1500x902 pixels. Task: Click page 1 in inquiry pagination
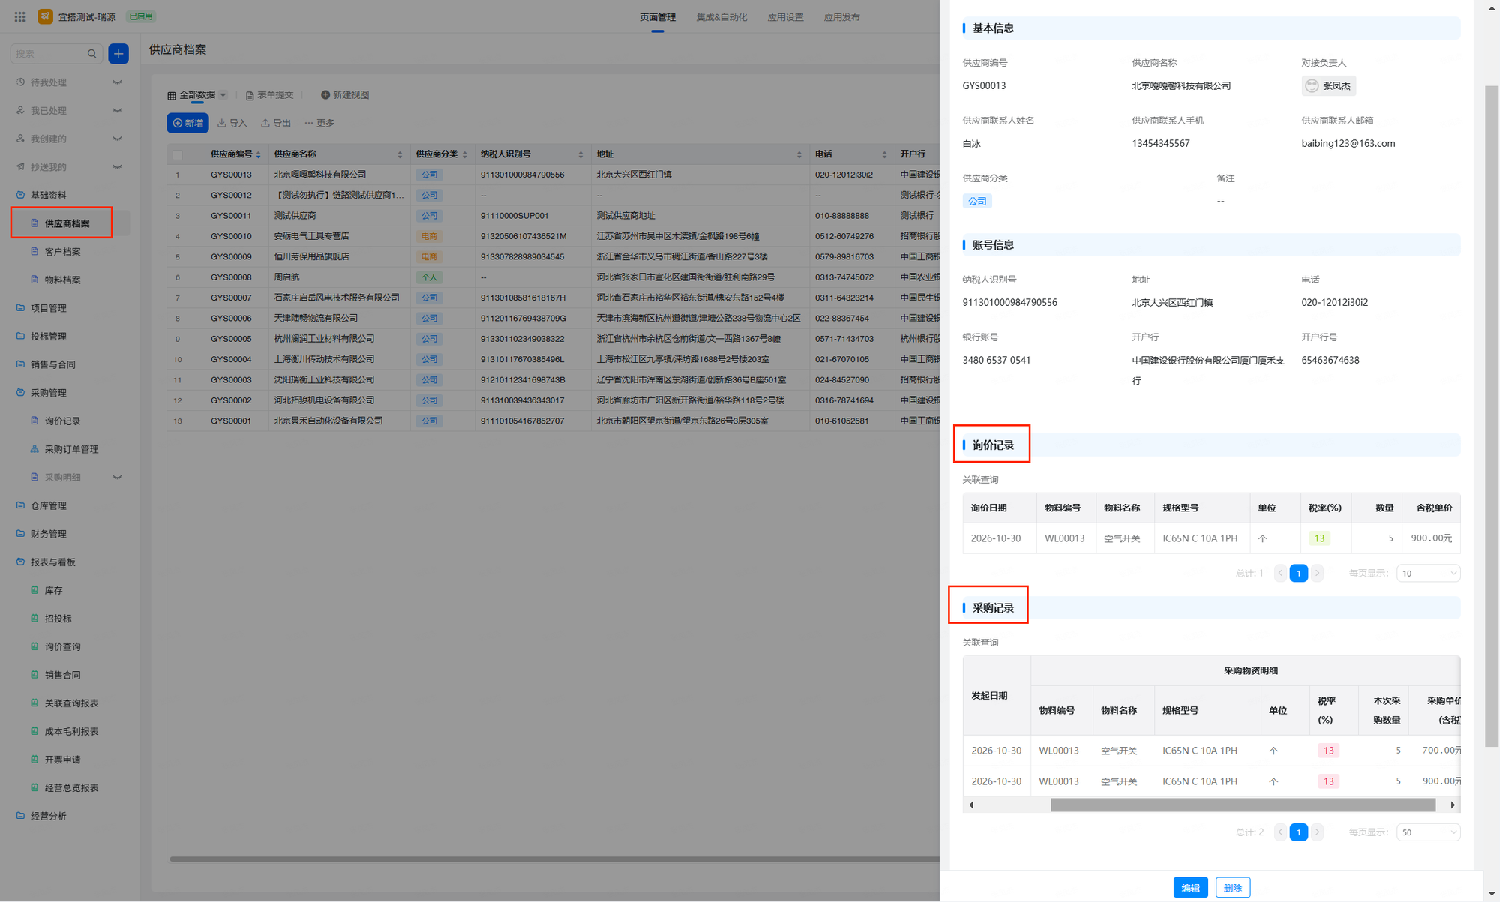(1298, 574)
